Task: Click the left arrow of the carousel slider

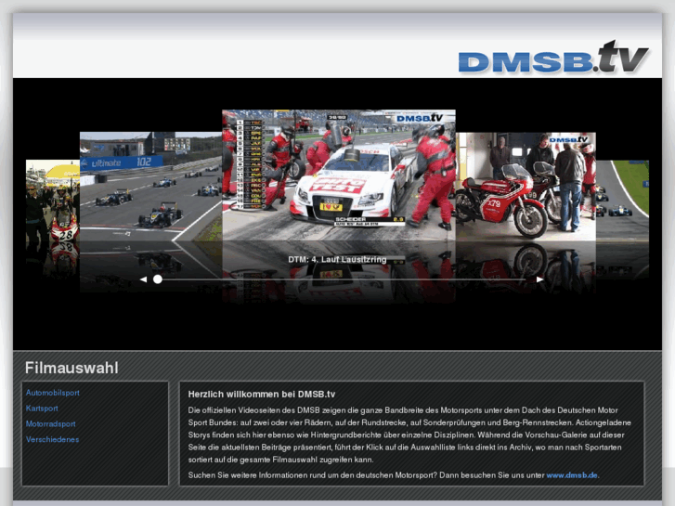Action: (x=143, y=279)
